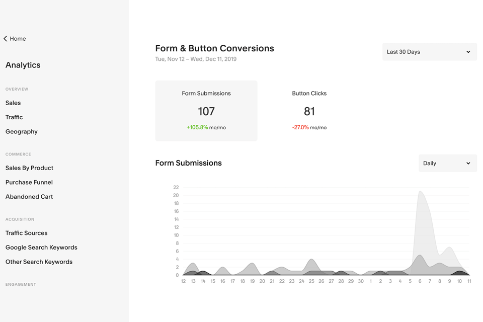Open the Geography report
Image resolution: width=483 pixels, height=322 pixels.
(x=22, y=132)
